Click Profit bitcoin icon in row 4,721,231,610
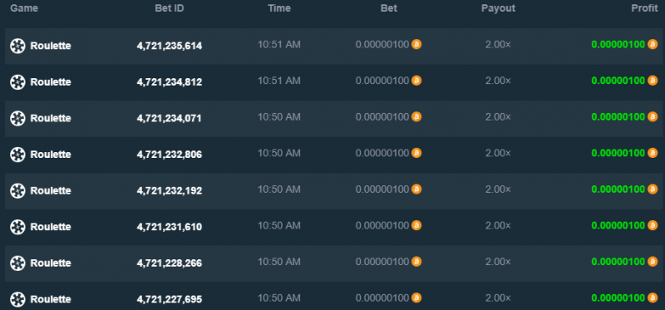The image size is (665, 310). tap(653, 224)
